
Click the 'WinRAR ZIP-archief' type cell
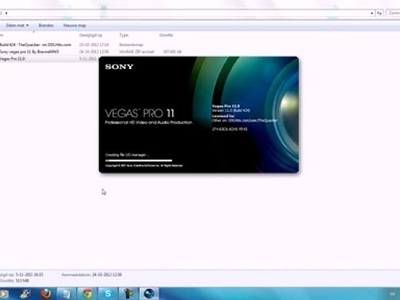[137, 52]
